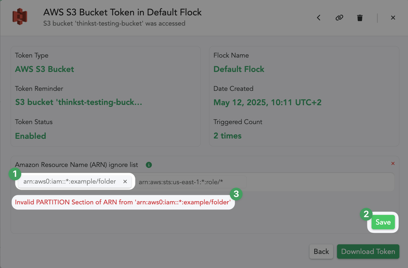The image size is (408, 268).
Task: Copy token link via chain icon
Action: (x=339, y=18)
